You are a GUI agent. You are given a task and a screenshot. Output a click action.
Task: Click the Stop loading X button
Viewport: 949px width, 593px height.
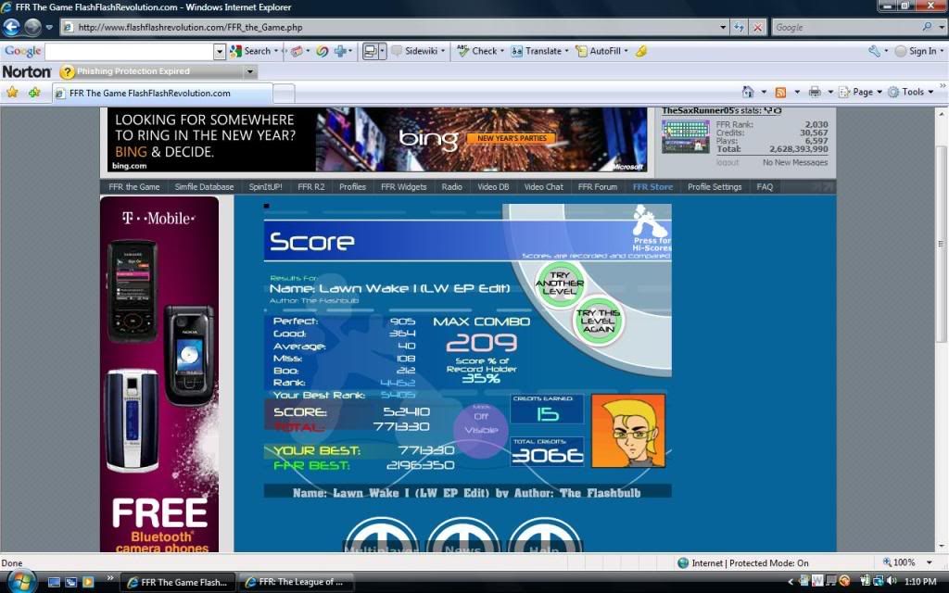pos(757,28)
